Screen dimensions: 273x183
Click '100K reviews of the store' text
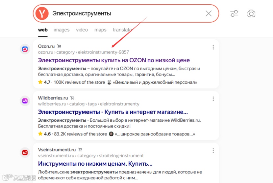[79, 82]
